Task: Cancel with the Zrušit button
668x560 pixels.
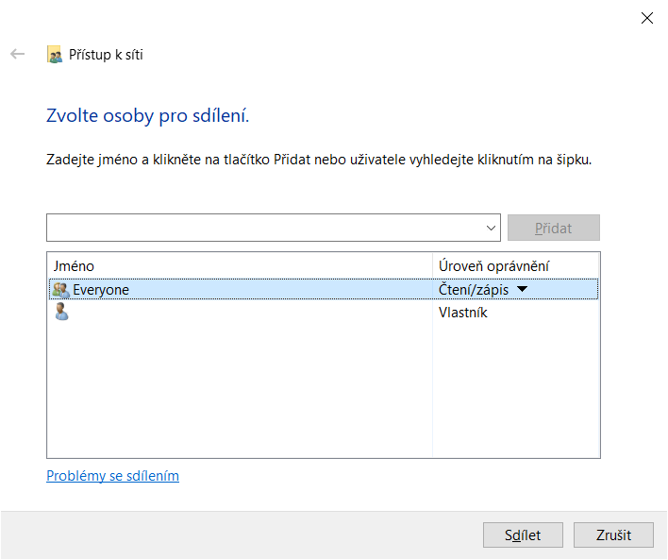Action: click(613, 535)
